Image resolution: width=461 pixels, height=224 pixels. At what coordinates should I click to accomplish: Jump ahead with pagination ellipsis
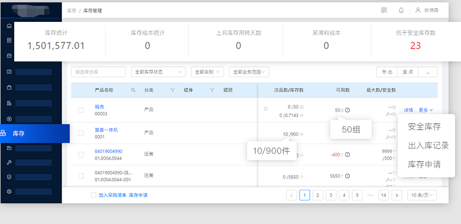click(x=371, y=195)
